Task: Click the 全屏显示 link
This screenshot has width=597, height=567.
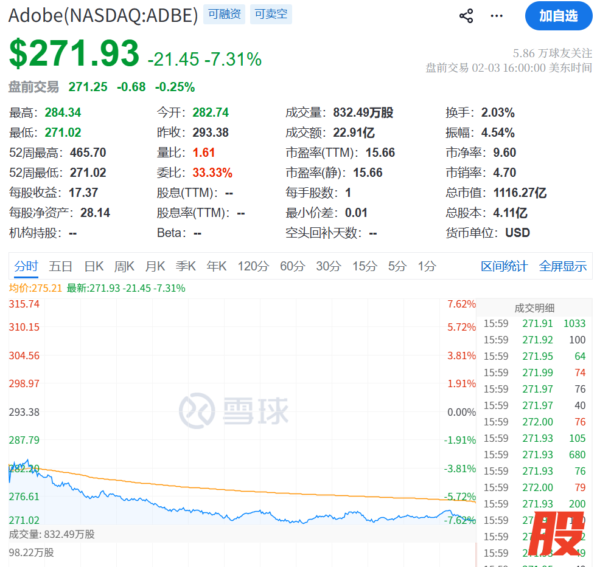Action: click(x=563, y=266)
